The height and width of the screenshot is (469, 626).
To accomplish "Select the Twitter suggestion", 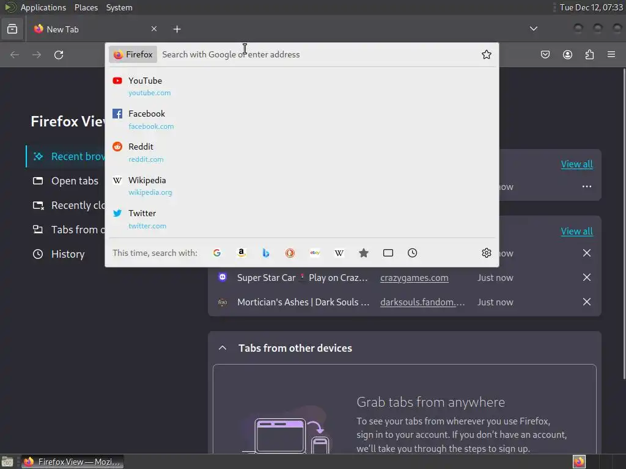I will pyautogui.click(x=302, y=219).
